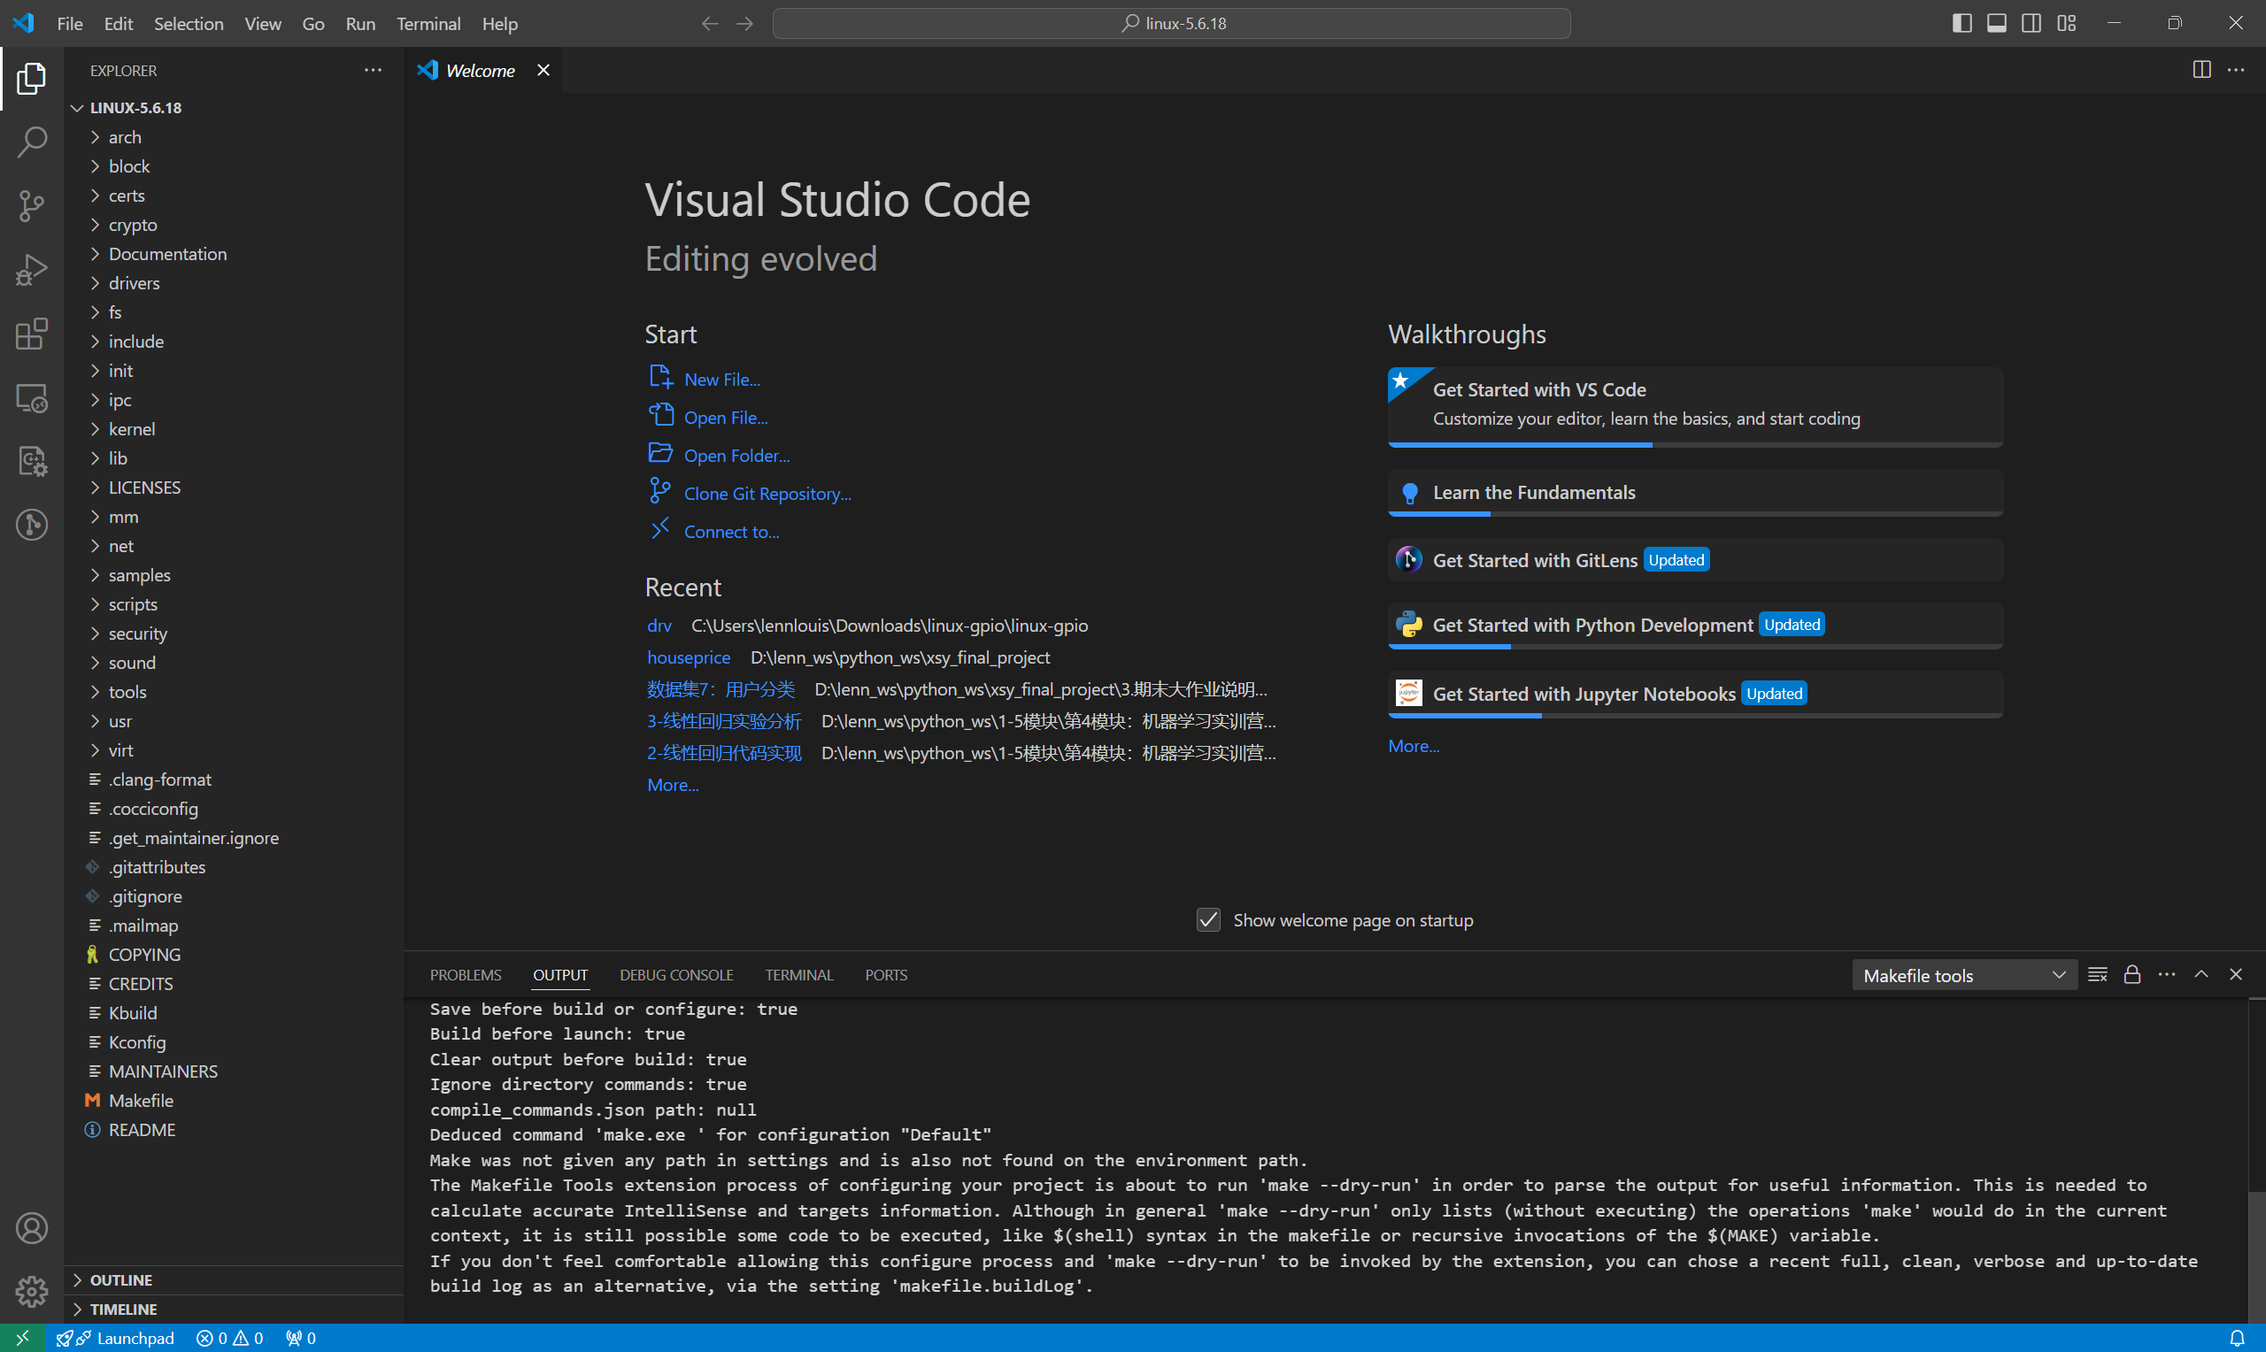The height and width of the screenshot is (1352, 2266).
Task: Open the File menu
Action: click(69, 24)
